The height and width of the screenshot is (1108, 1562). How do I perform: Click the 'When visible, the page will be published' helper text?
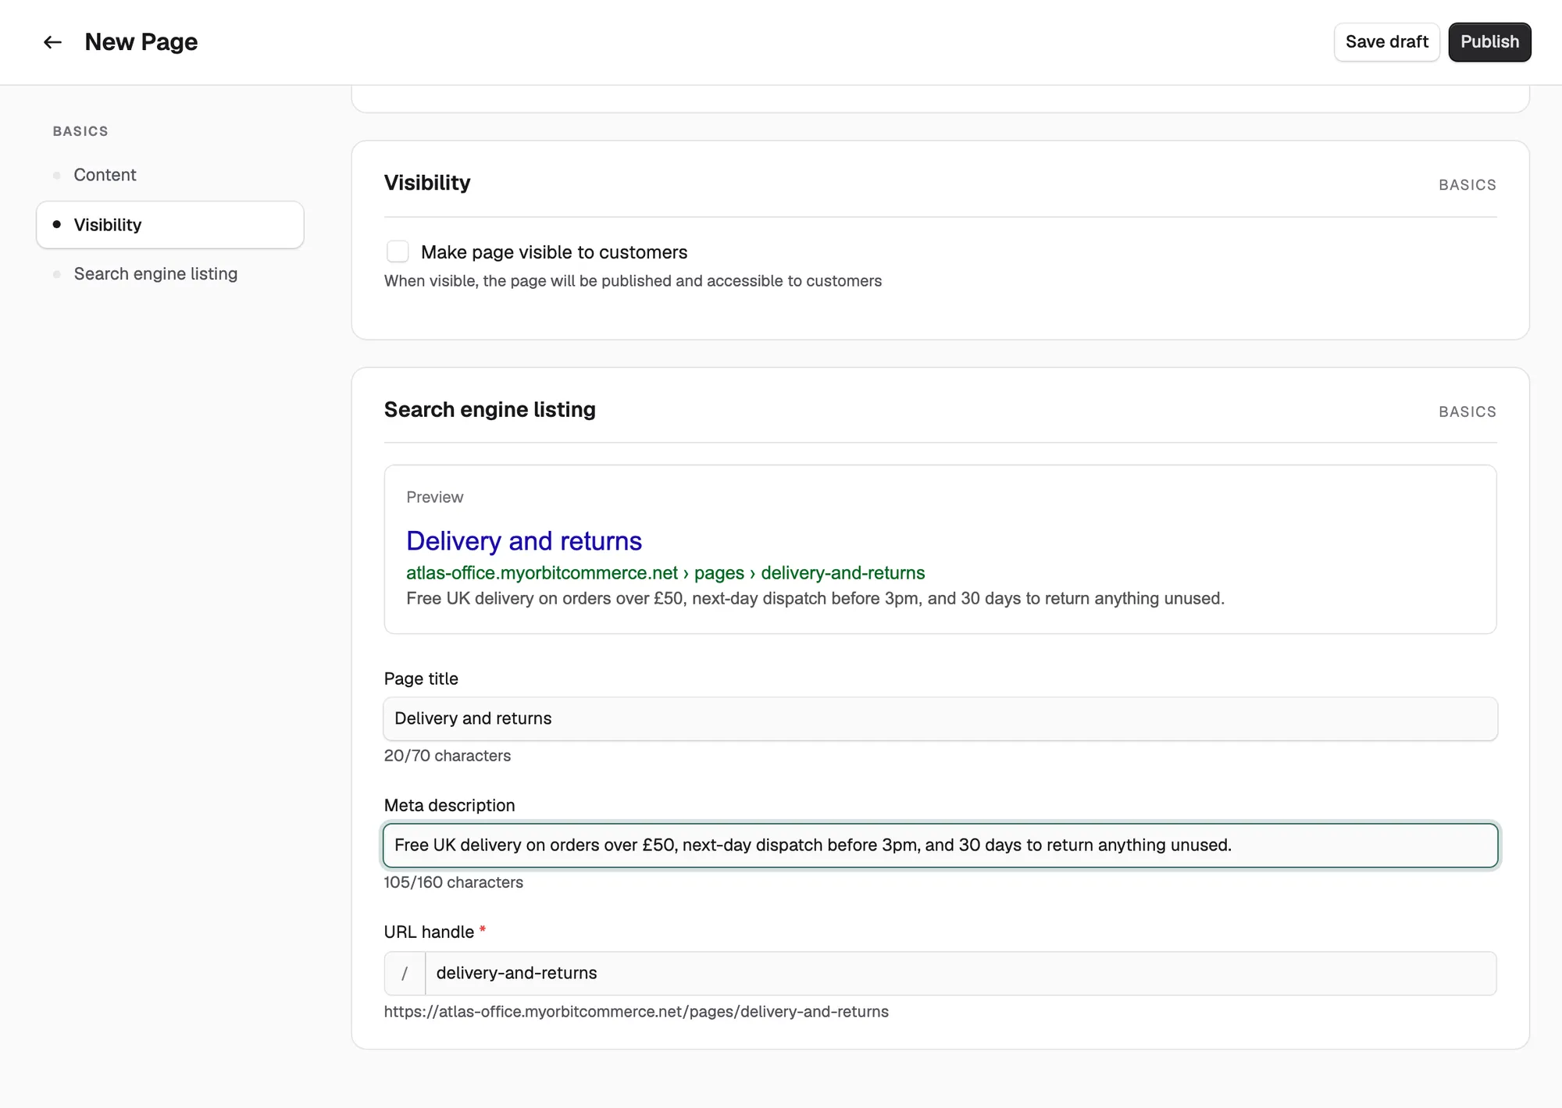click(x=633, y=281)
